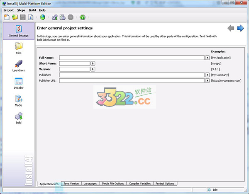The width and height of the screenshot is (249, 194).
Task: Switch to the Languages tab
Action: pyautogui.click(x=90, y=184)
